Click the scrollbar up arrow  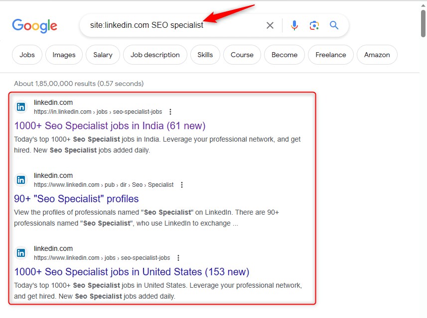tap(423, 5)
